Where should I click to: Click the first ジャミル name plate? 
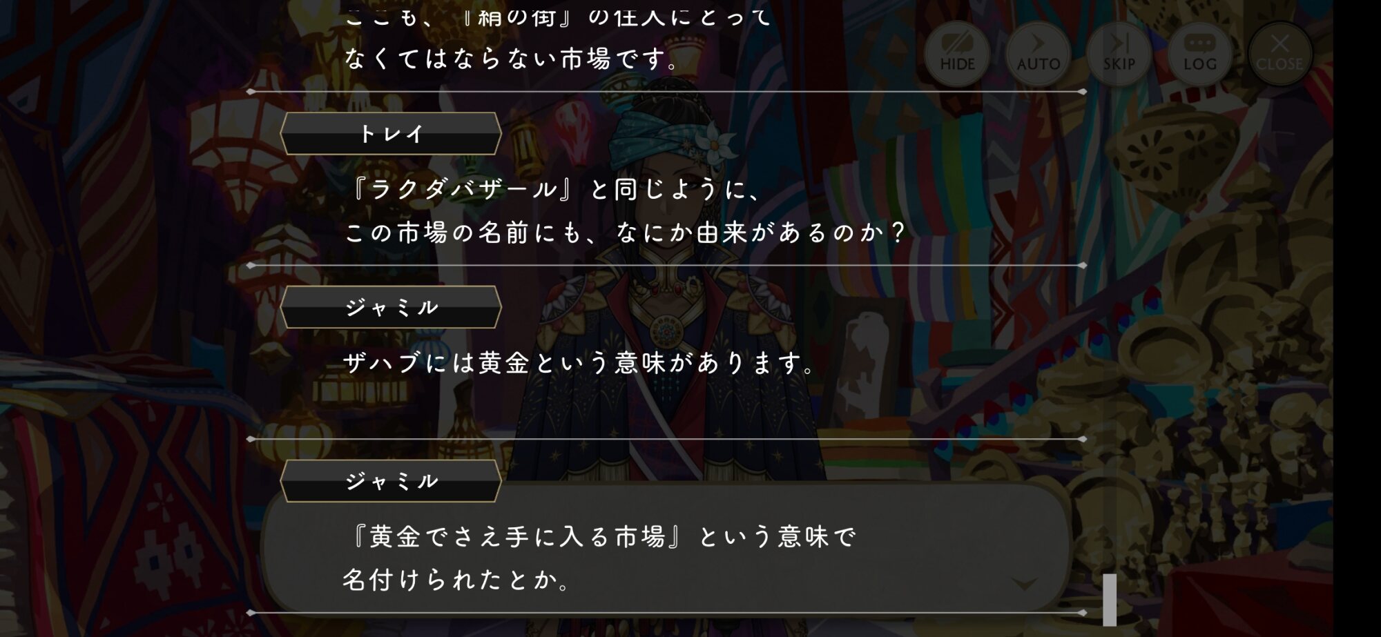pyautogui.click(x=391, y=306)
